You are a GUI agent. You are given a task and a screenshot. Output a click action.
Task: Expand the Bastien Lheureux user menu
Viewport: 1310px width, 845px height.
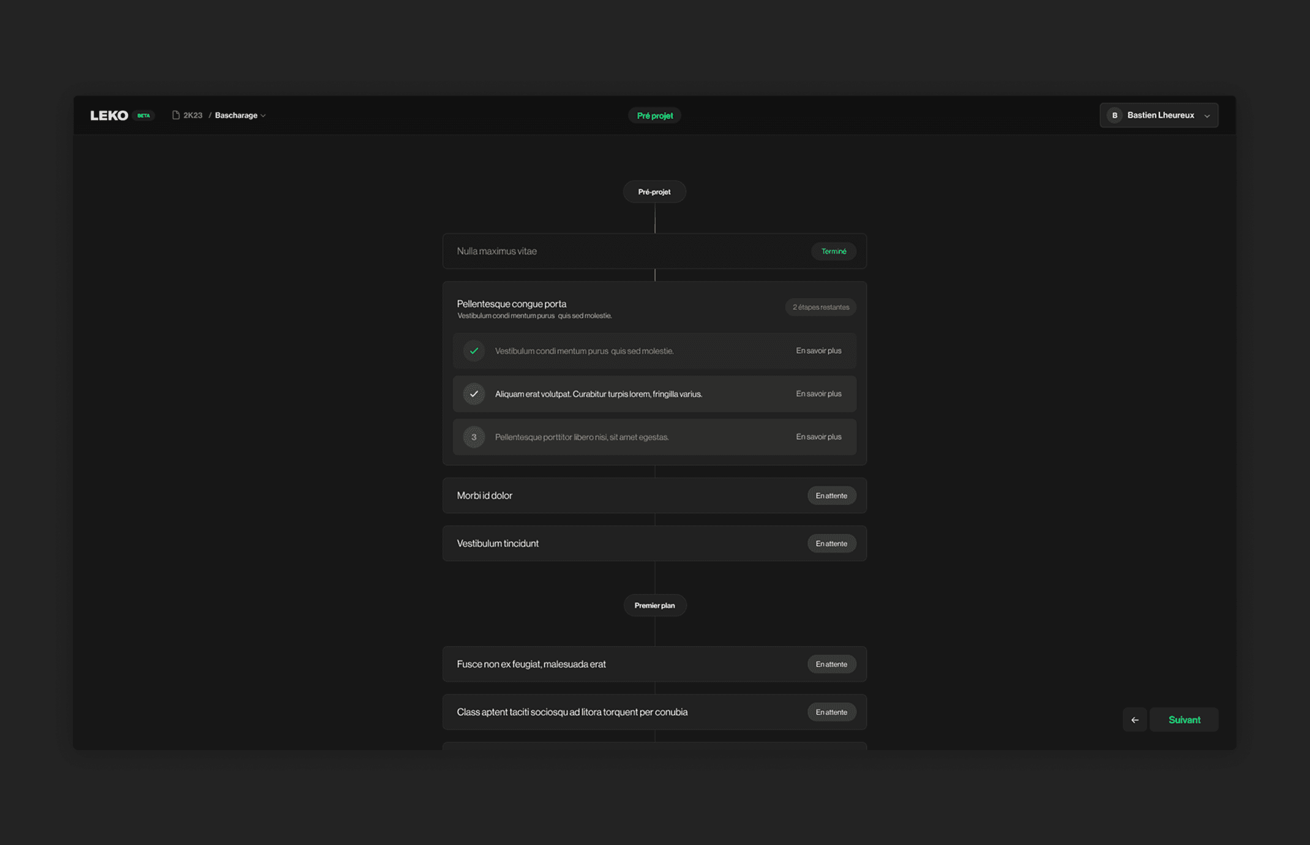click(1206, 116)
